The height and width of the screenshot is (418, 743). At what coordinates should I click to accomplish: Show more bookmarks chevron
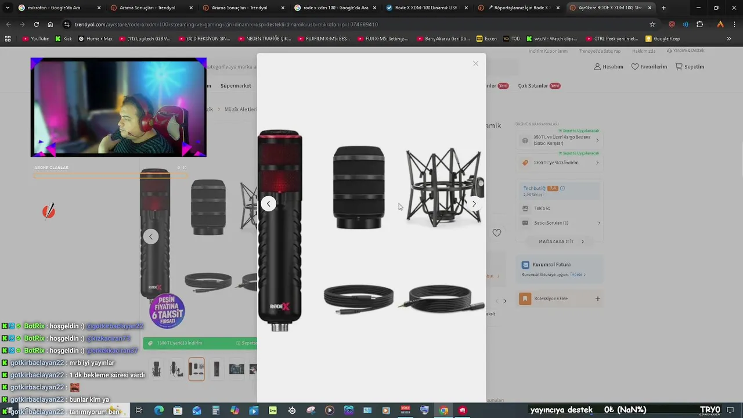pos(728,39)
